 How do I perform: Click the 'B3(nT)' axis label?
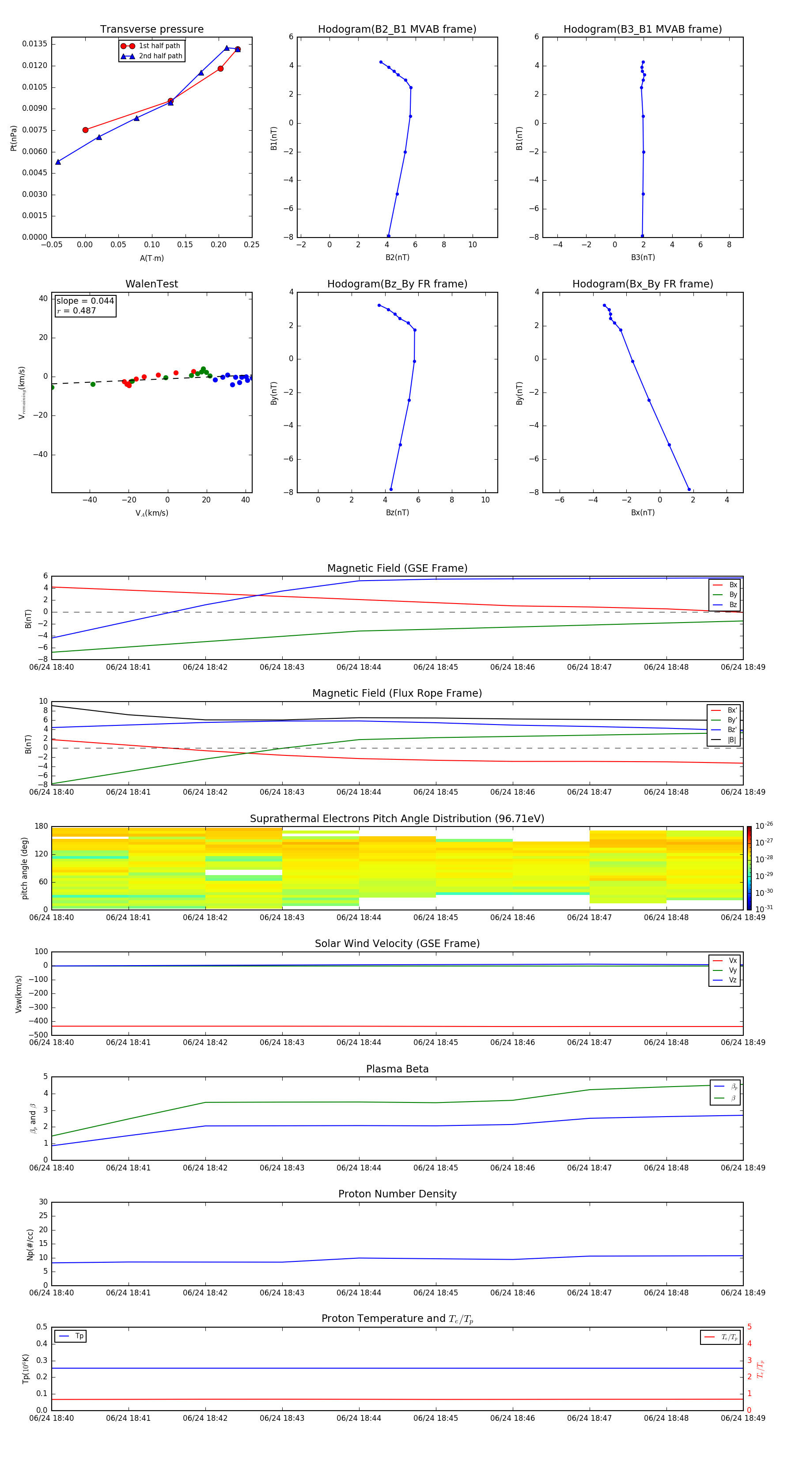[x=643, y=257]
